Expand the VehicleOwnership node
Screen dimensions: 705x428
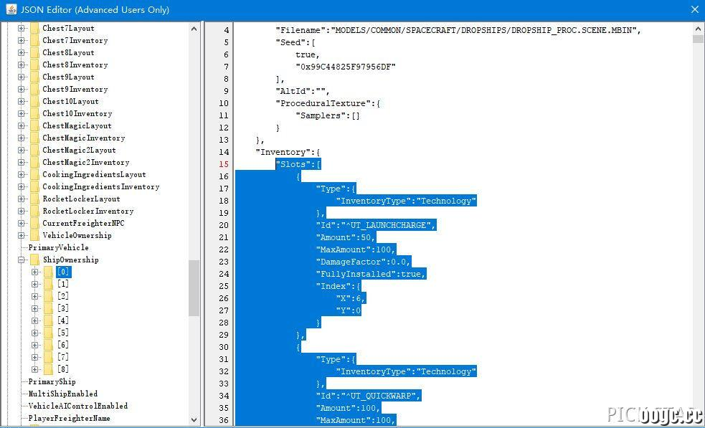click(21, 235)
